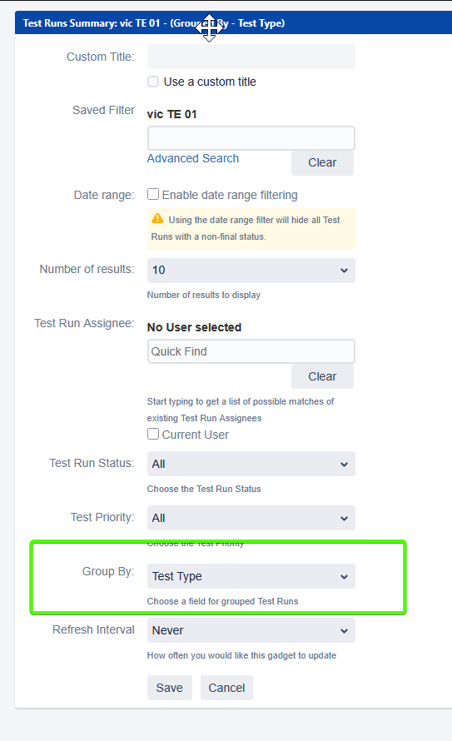This screenshot has height=741, width=452.
Task: Click the Test Priority chevron arrow
Action: pos(345,519)
